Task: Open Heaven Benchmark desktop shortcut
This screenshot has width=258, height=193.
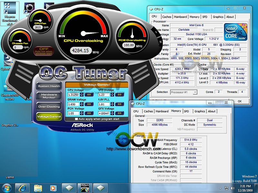Action: coord(10,13)
